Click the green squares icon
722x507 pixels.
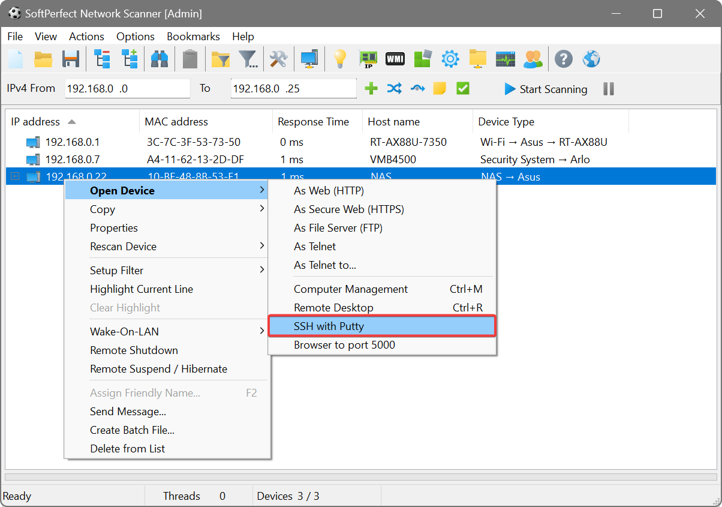pos(423,59)
